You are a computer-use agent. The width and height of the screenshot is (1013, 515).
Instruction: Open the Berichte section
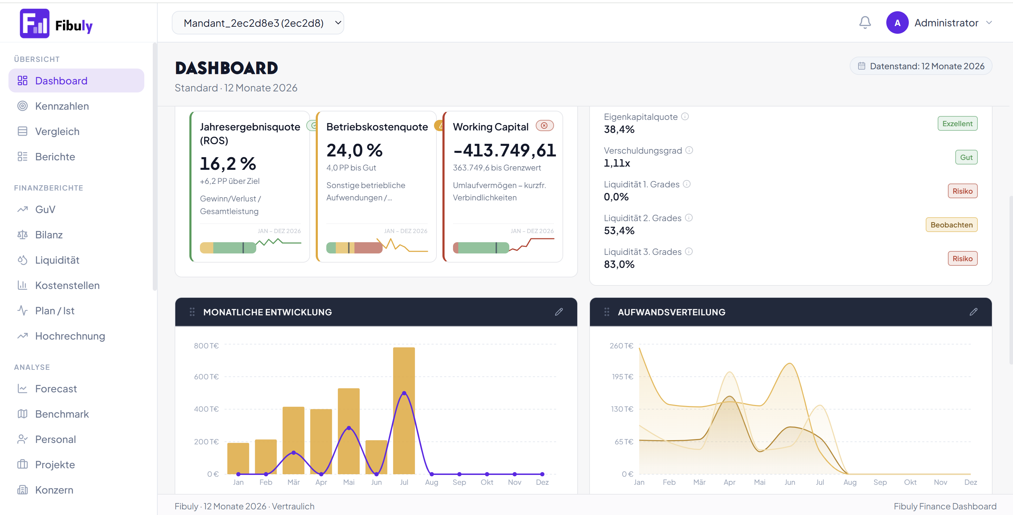[76, 156]
